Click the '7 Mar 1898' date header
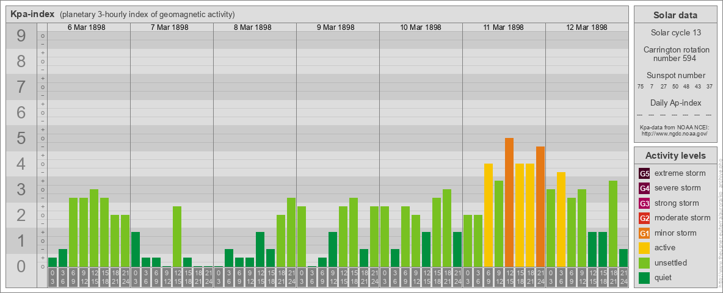 [x=170, y=27]
